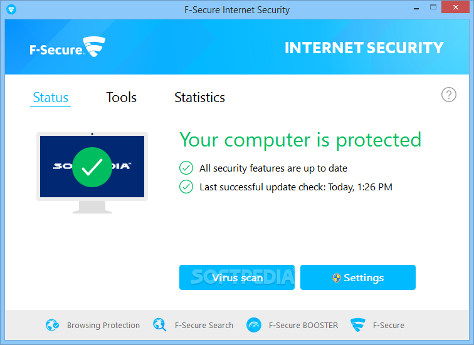Minimize the F-Secure window
Screen dimensions: 474x345
click(416, 8)
